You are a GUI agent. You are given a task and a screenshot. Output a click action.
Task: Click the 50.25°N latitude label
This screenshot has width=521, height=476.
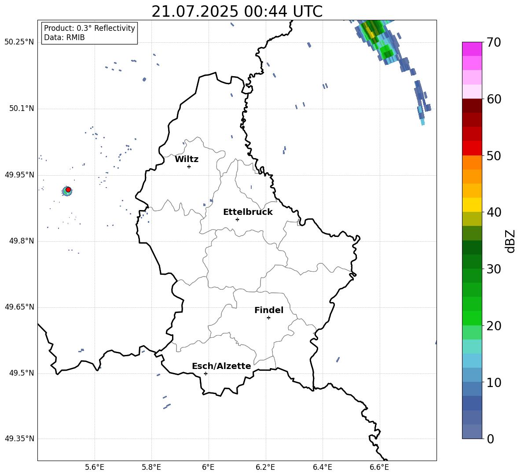pos(19,42)
